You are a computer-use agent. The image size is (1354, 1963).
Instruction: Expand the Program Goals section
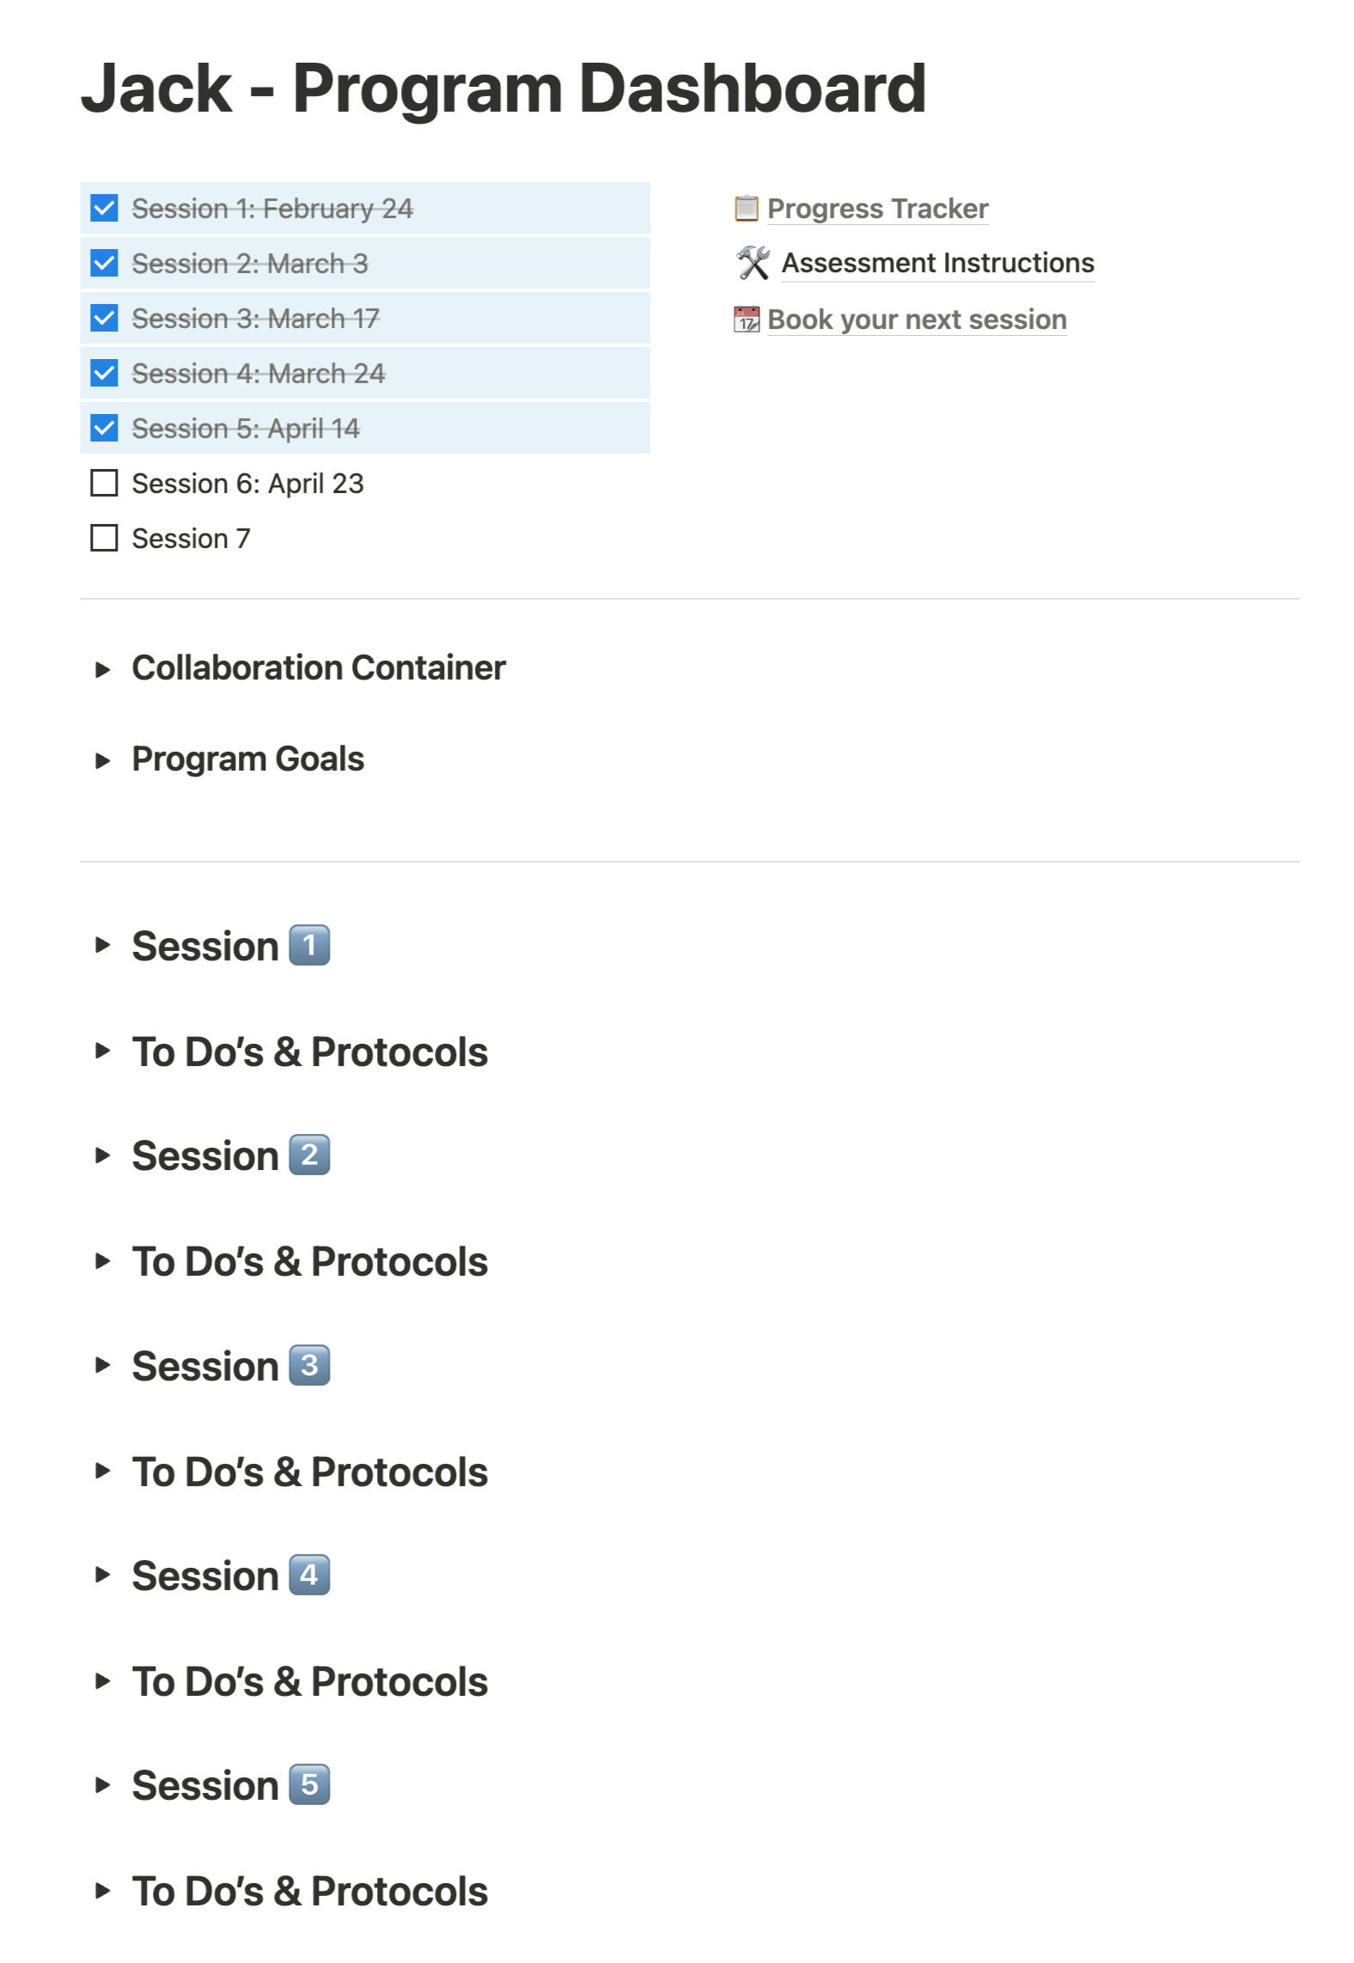pos(102,760)
